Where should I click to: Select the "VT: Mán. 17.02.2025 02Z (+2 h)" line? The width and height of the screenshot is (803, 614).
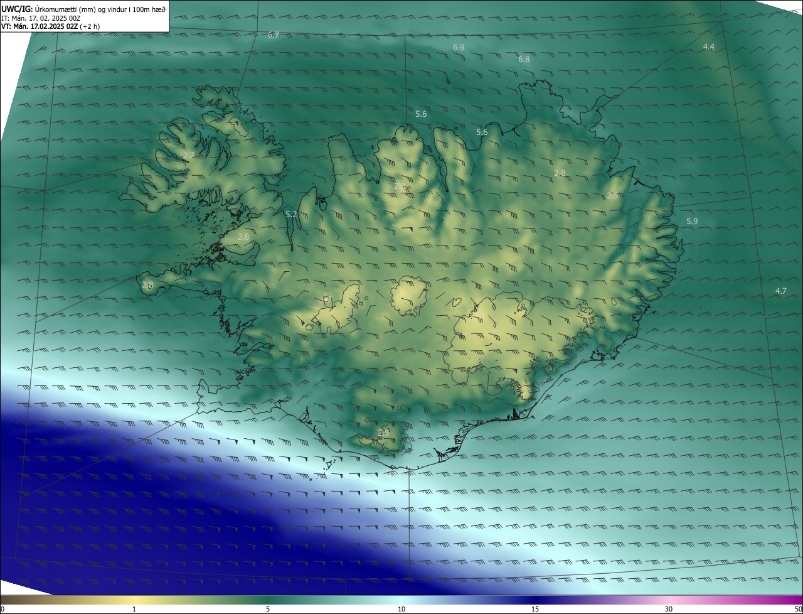[x=50, y=26]
